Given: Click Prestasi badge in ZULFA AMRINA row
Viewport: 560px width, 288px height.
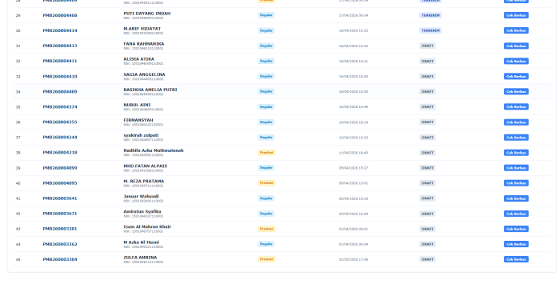Looking at the screenshot, I should [266, 259].
